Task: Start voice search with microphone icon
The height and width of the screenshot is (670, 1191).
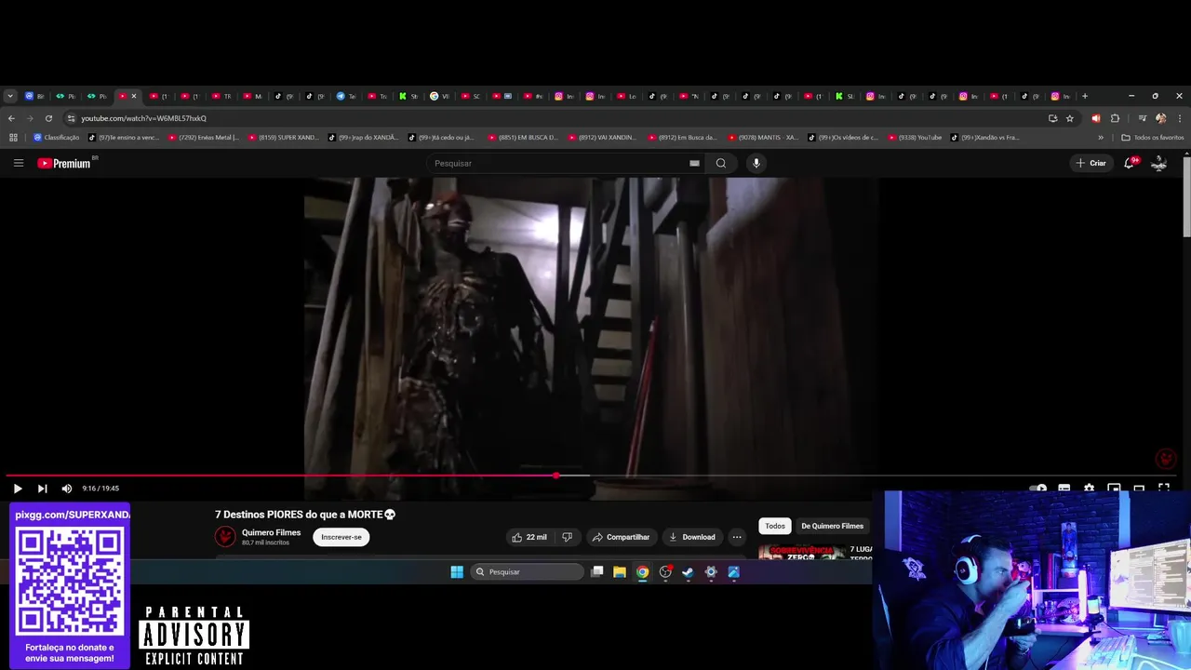Action: pos(756,163)
